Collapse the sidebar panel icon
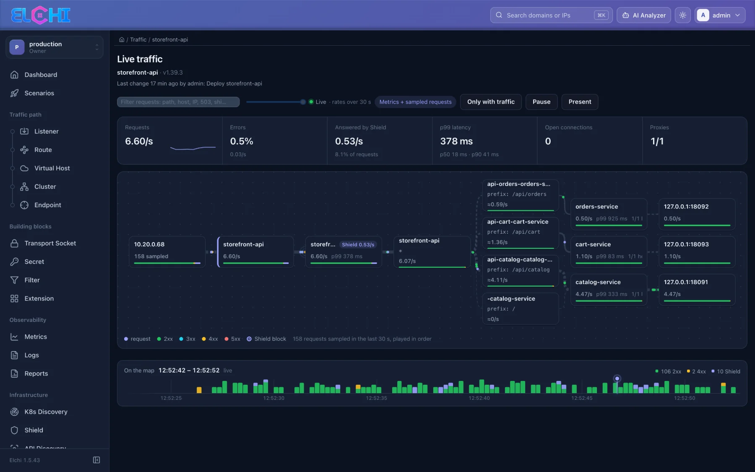755x472 pixels. pos(96,460)
